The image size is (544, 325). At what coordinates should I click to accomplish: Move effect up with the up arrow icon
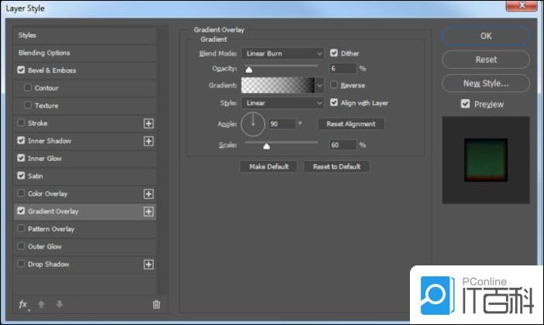coord(41,305)
